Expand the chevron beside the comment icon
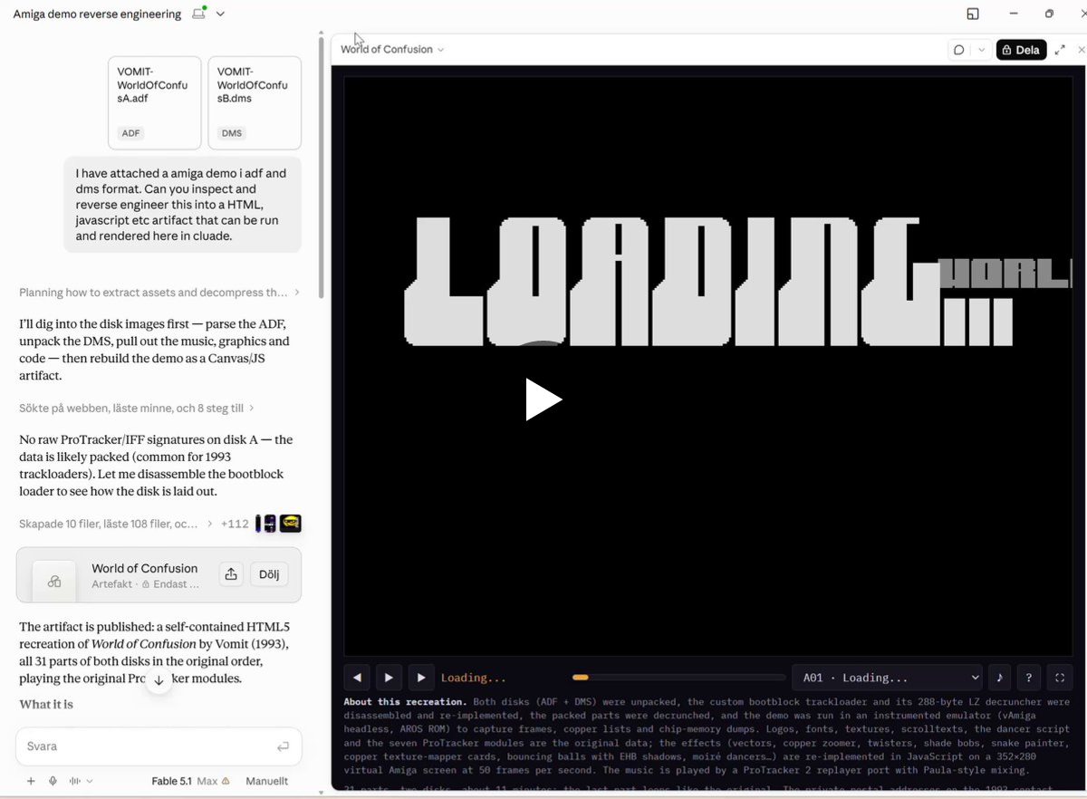The height and width of the screenshot is (799, 1087). [981, 50]
